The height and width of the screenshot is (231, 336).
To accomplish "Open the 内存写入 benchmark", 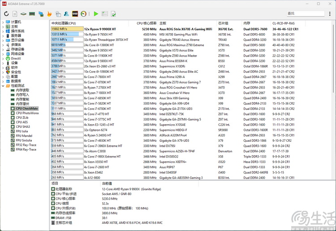I will pyautogui.click(x=22, y=95).
